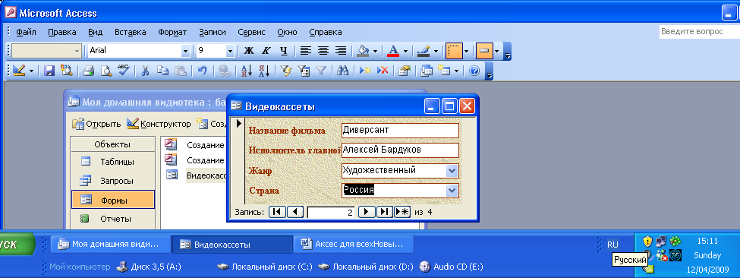740x278 pixels.
Task: Expand the Жанр combo box
Action: pos(452,170)
